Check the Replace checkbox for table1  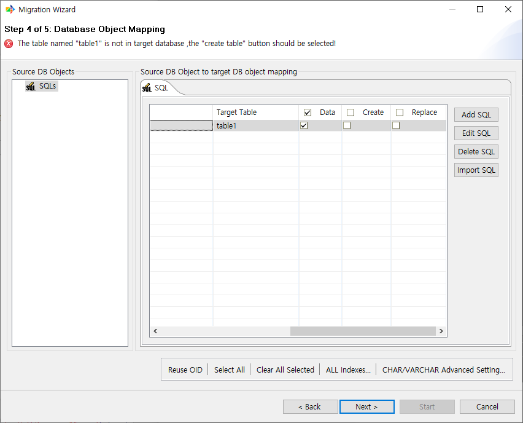coord(395,125)
